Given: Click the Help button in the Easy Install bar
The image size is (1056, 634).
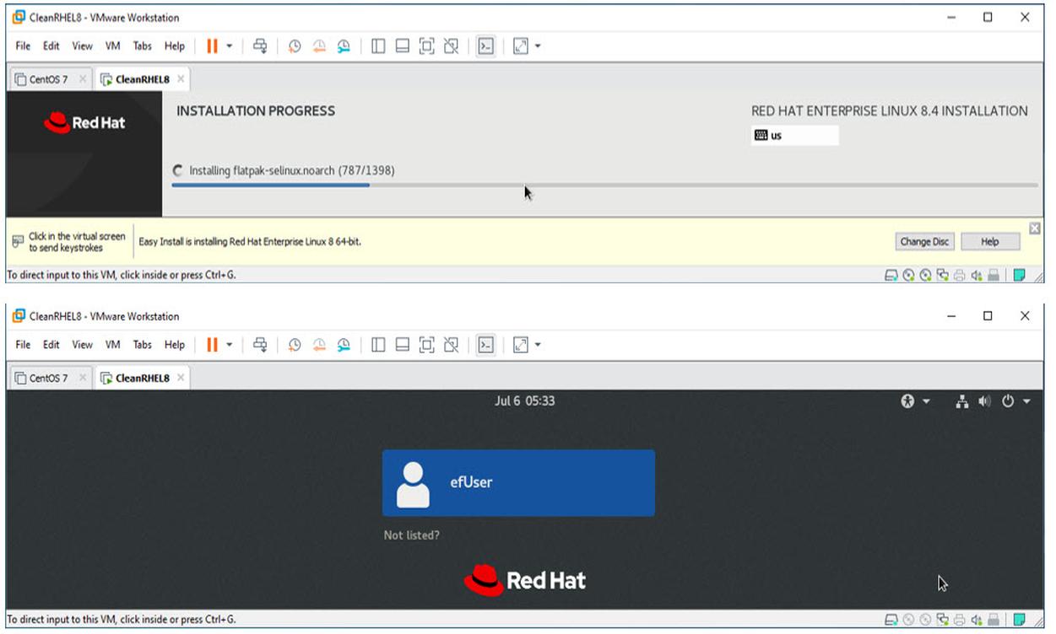Looking at the screenshot, I should (989, 242).
